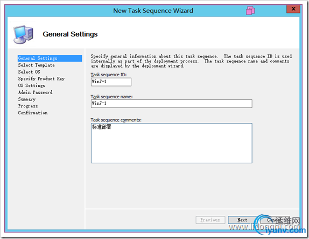Select the Progress step
The width and height of the screenshot is (309, 239).
coord(28,106)
